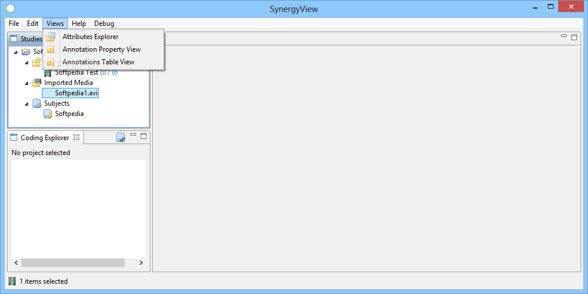Open the Edit menu
The height and width of the screenshot is (294, 588).
(x=33, y=23)
